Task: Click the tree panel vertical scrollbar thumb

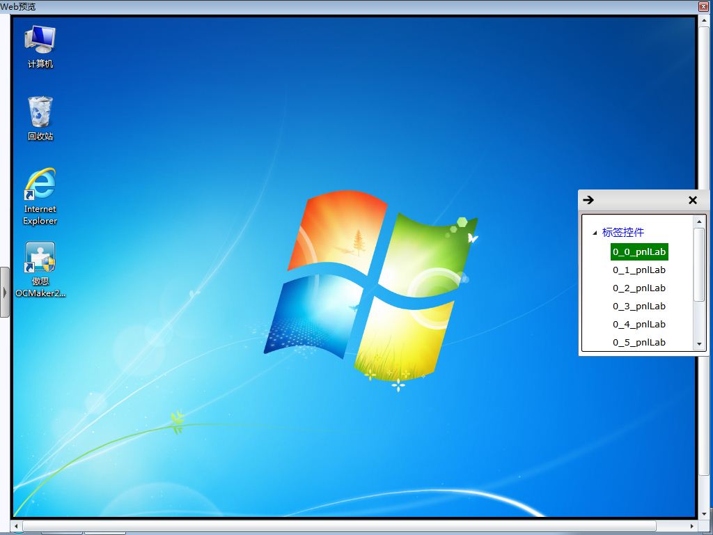Action: 699,265
